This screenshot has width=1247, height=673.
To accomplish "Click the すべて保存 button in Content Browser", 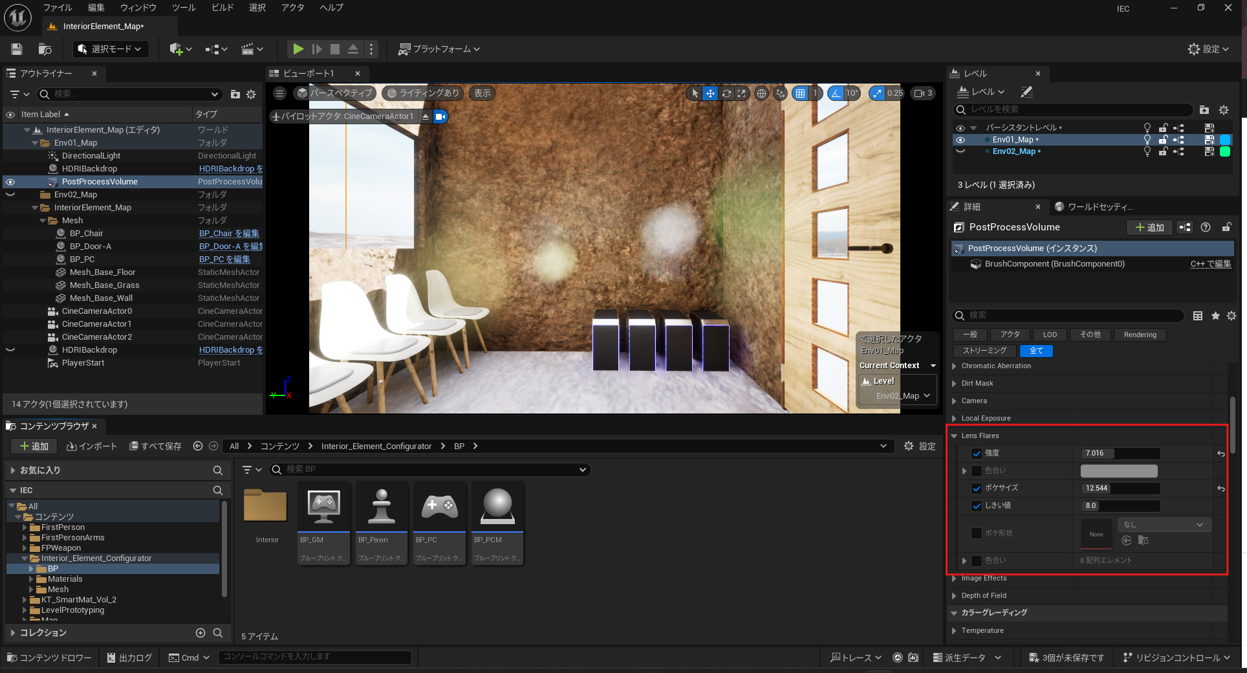I will [x=155, y=447].
